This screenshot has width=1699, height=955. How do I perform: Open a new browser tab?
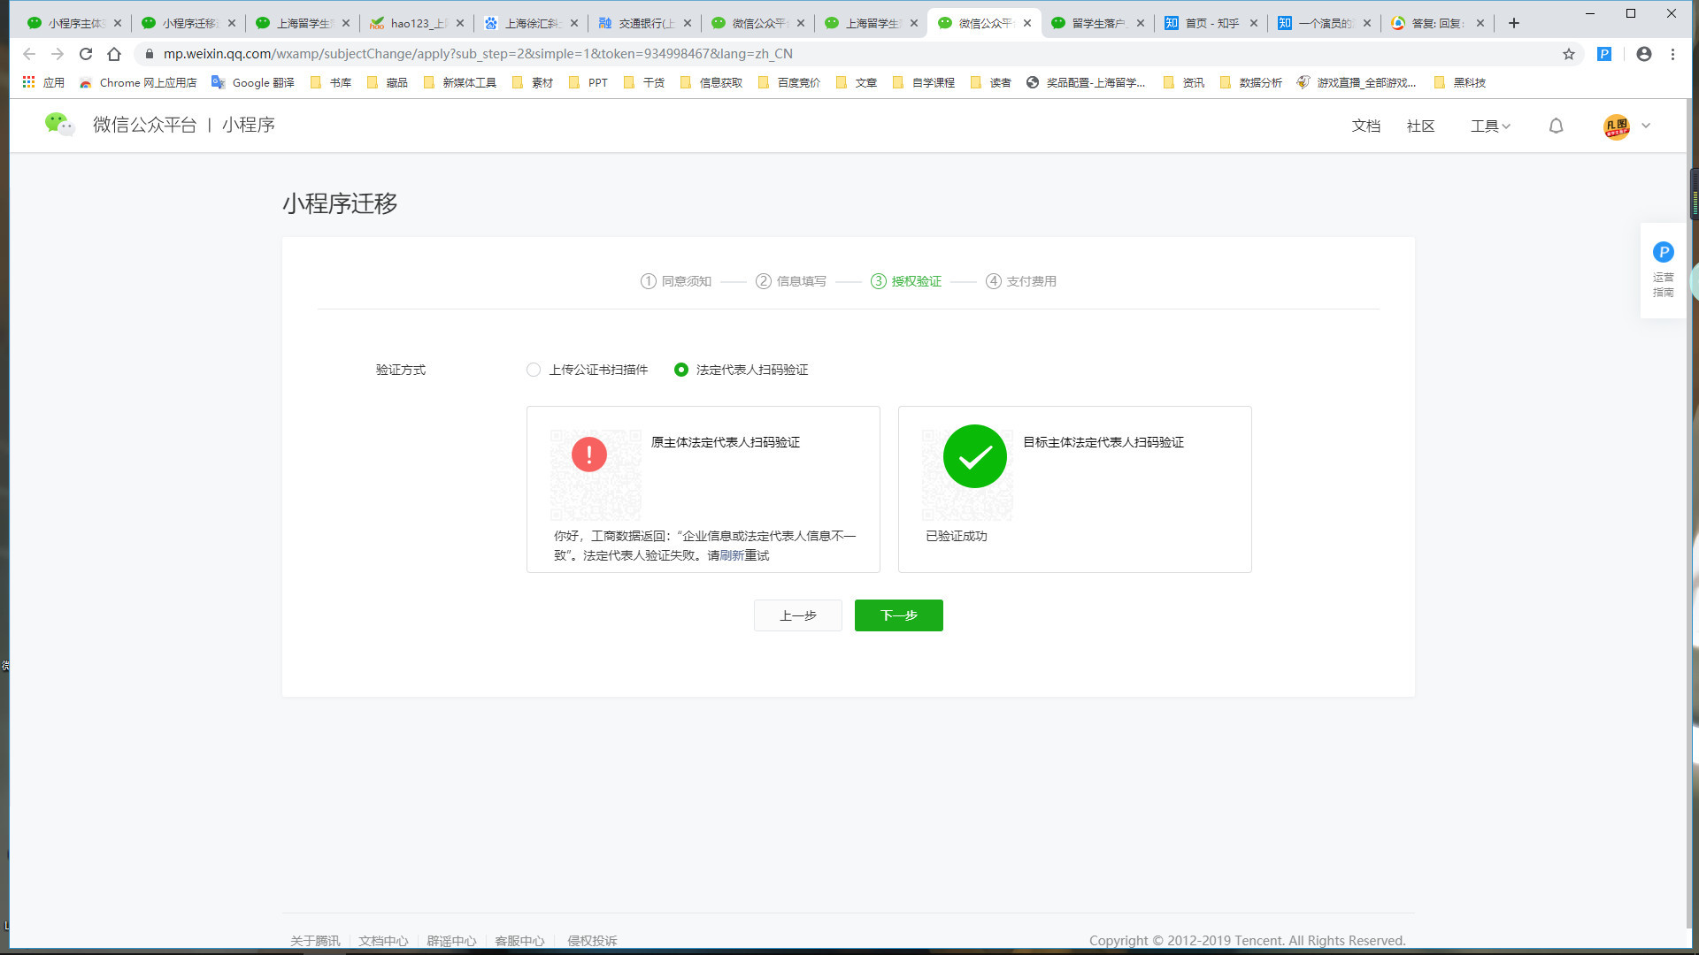coord(1514,23)
